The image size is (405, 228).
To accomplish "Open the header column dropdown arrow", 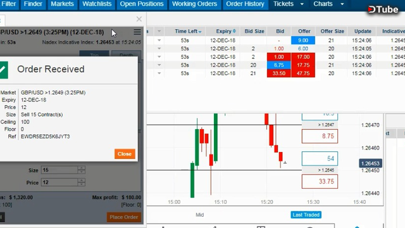I will (x=159, y=31).
